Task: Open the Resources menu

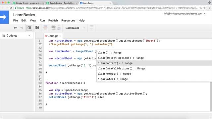Action: (x=68, y=20)
